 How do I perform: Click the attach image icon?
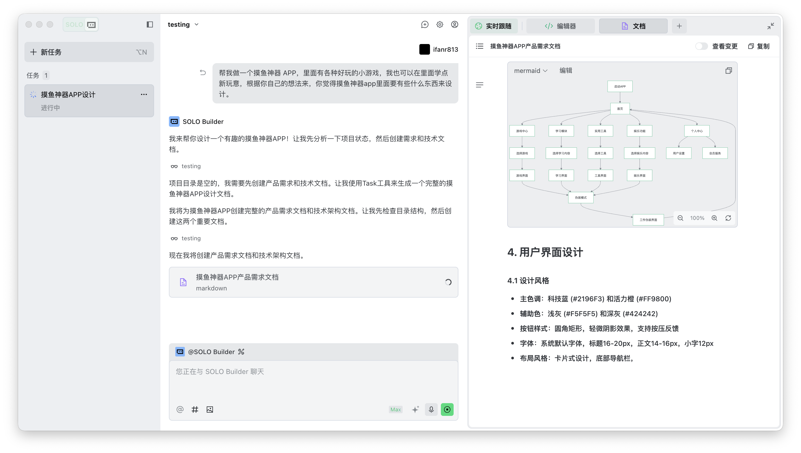[210, 410]
